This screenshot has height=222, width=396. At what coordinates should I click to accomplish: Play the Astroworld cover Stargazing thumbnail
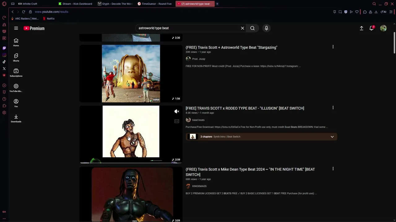coord(131,73)
